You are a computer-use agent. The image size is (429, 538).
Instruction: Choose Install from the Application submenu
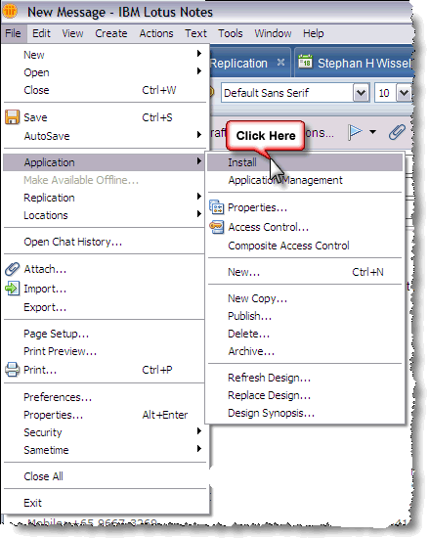pyautogui.click(x=305, y=162)
